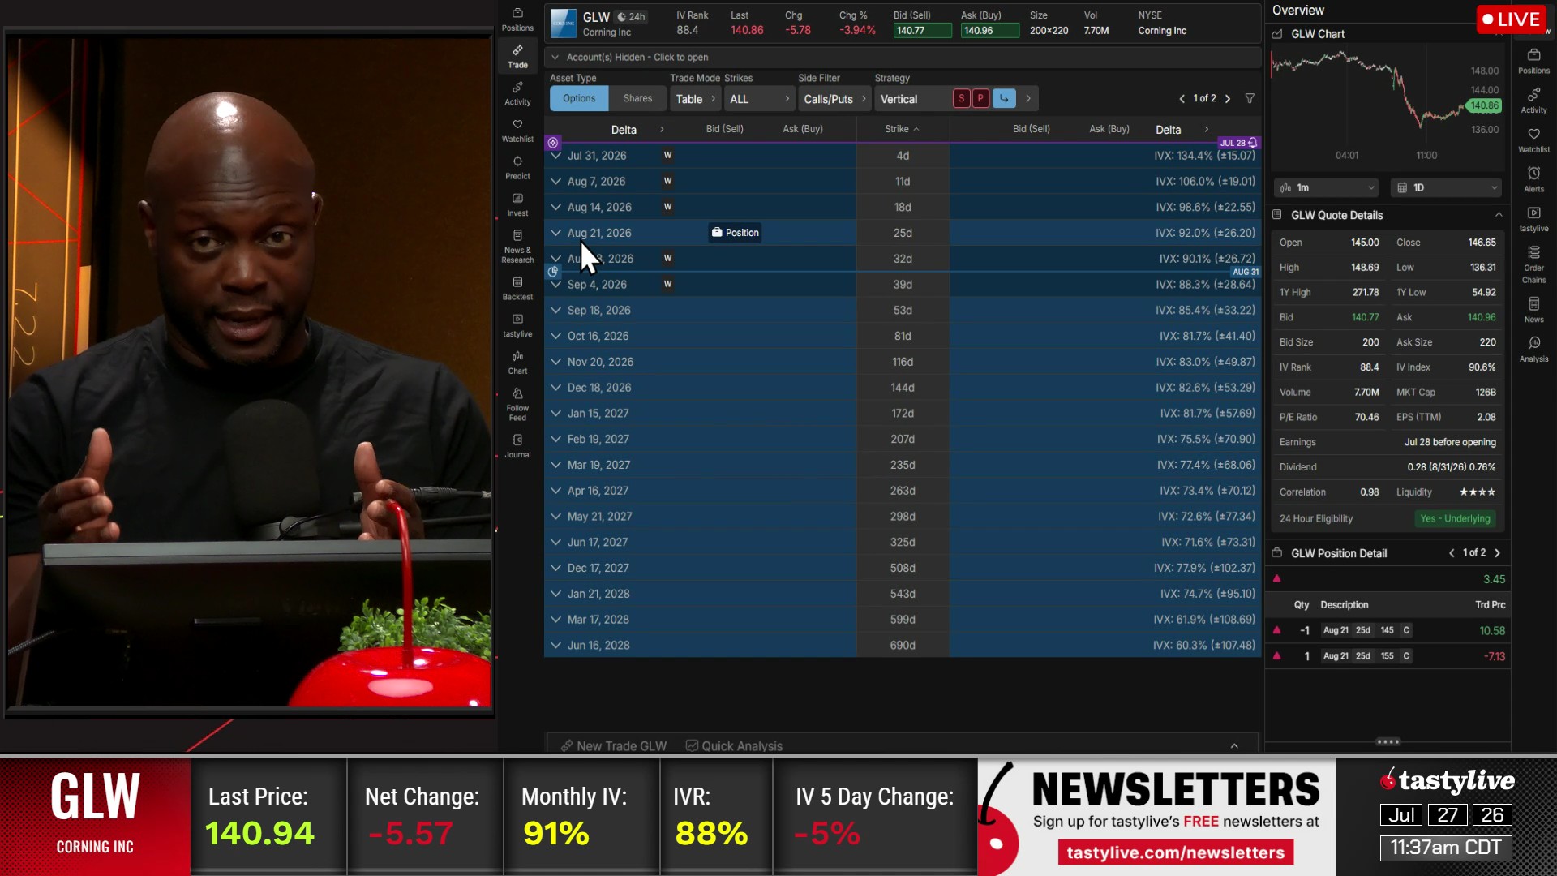Open tastylive in the left sidebar
This screenshot has height=876, width=1557.
point(517,326)
